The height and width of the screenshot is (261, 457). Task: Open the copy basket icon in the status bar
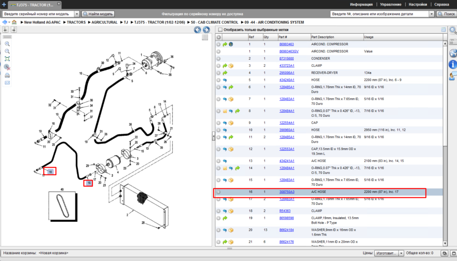445,253
